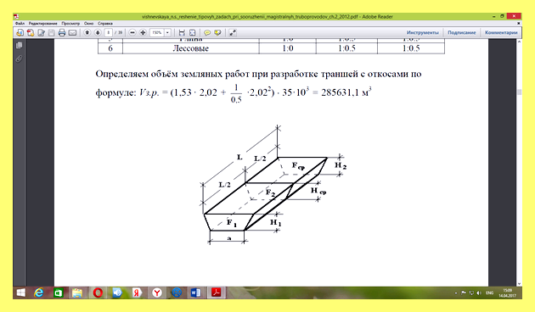Open the Просмотр menu
Viewport: 535px width, 312px height.
coord(70,24)
